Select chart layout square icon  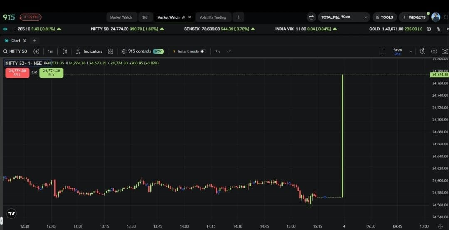pyautogui.click(x=382, y=51)
